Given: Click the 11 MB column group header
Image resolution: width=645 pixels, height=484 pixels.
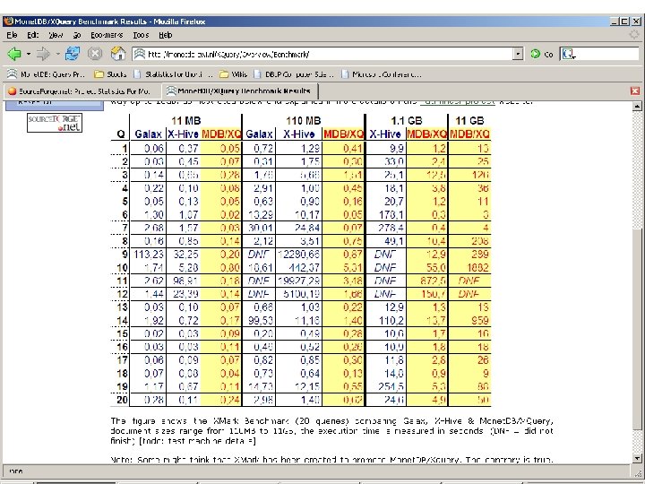Looking at the screenshot, I should coord(186,121).
